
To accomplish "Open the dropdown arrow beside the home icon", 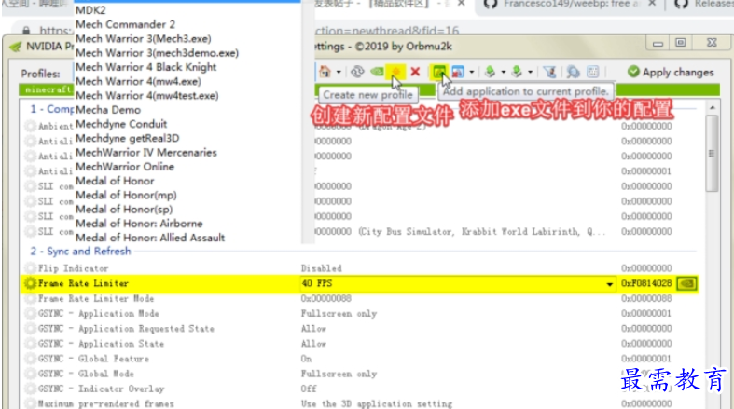I will coord(339,73).
